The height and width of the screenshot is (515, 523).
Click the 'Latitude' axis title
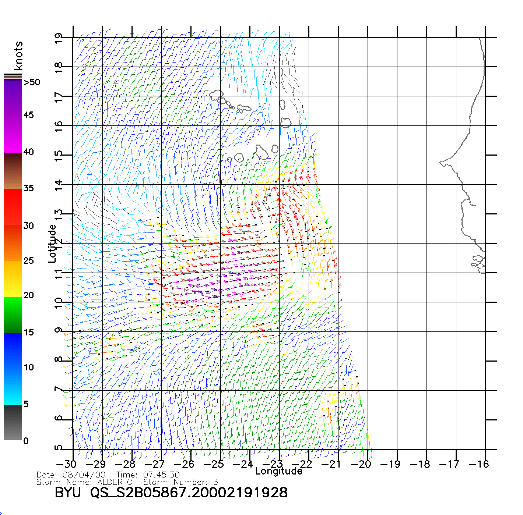(x=52, y=244)
